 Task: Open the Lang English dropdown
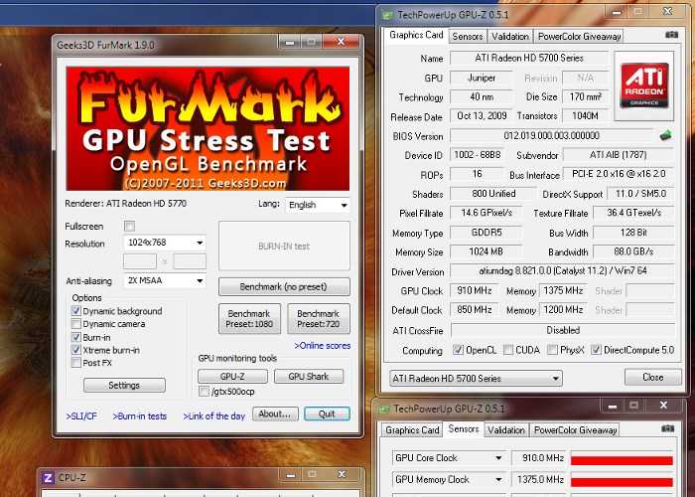318,205
